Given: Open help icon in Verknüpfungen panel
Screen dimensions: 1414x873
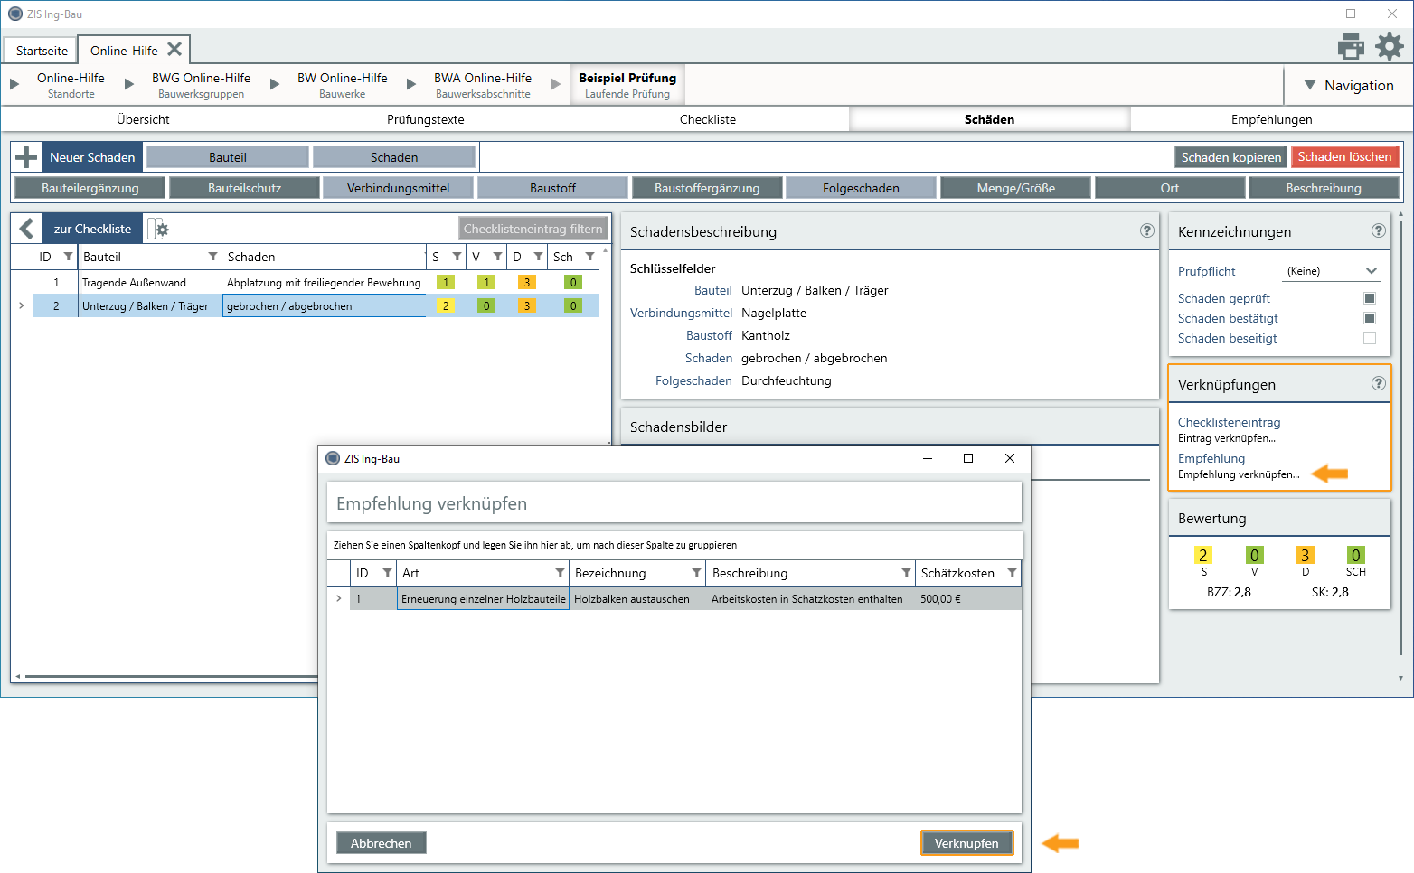Looking at the screenshot, I should click(1378, 383).
